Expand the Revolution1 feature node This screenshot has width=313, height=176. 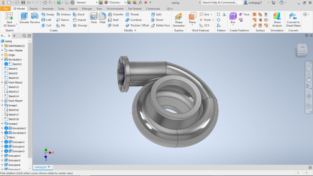click(x=2, y=59)
